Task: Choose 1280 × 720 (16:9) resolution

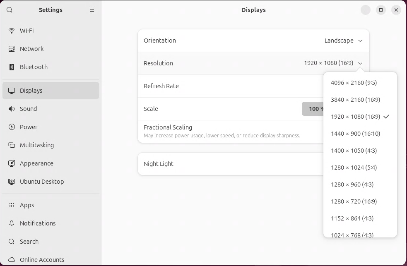Action: (x=354, y=201)
